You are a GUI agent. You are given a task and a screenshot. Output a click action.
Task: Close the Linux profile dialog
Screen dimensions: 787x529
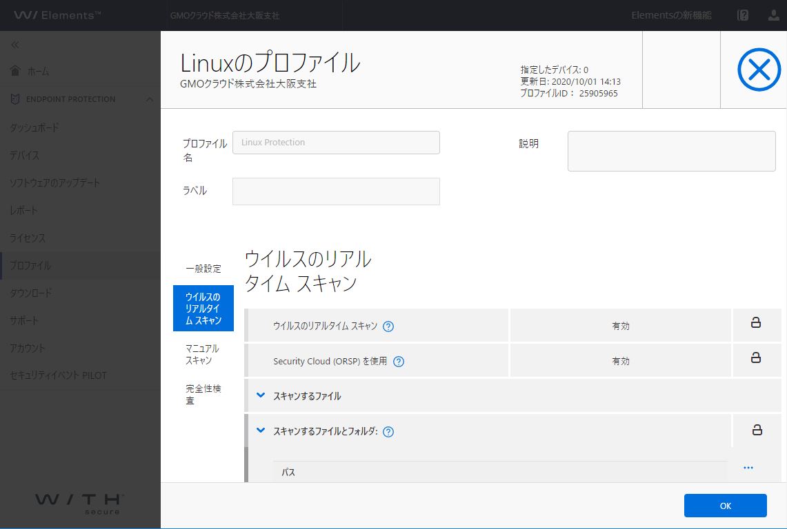tap(759, 70)
